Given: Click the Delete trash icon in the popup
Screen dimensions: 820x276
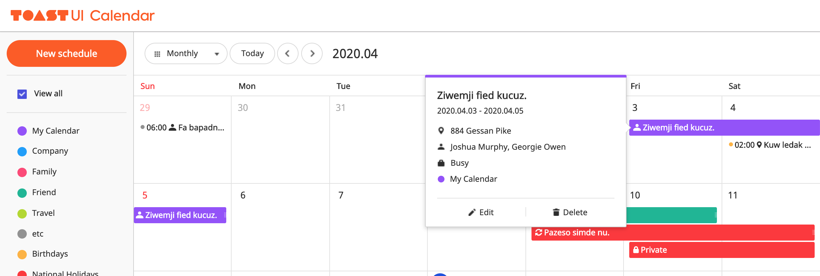Looking at the screenshot, I should click(x=556, y=212).
